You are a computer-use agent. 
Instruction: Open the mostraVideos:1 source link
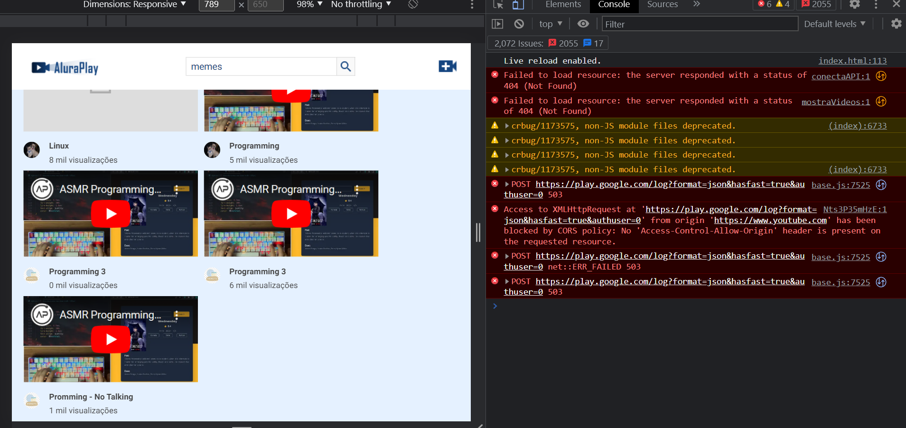tap(835, 102)
